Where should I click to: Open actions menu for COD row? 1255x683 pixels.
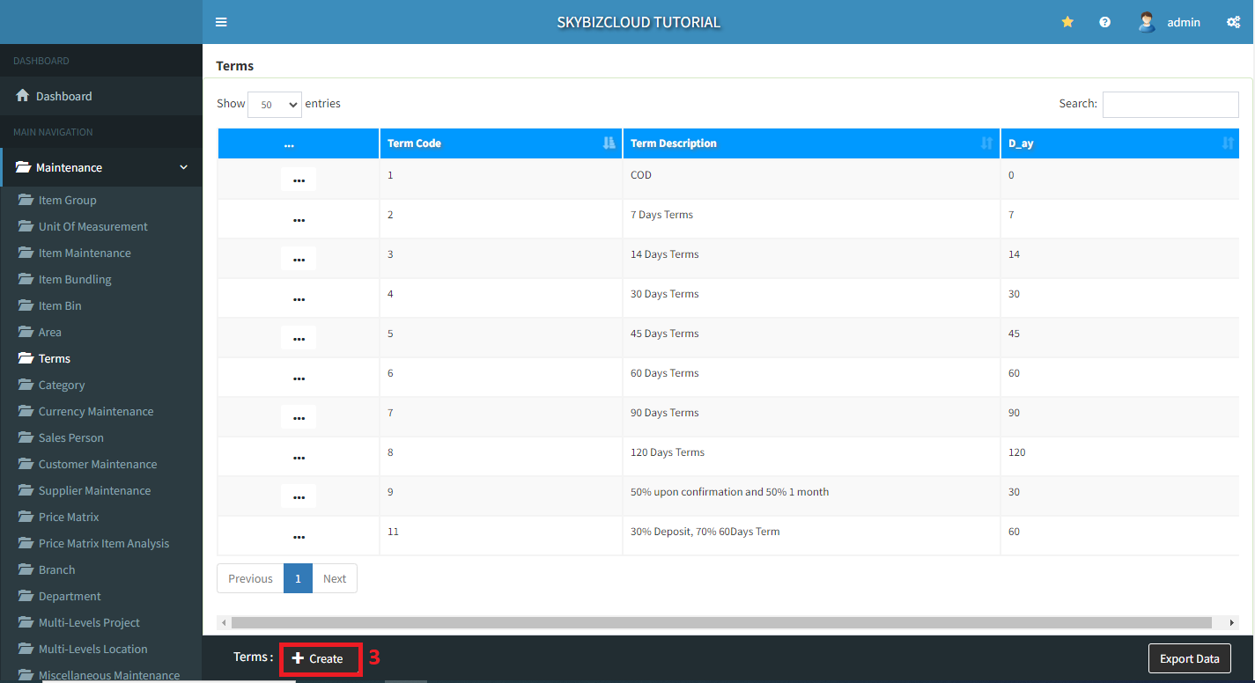coord(299,180)
